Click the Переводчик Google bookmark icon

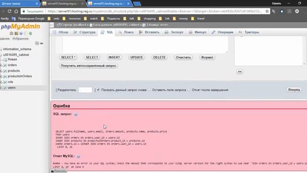point(13,19)
